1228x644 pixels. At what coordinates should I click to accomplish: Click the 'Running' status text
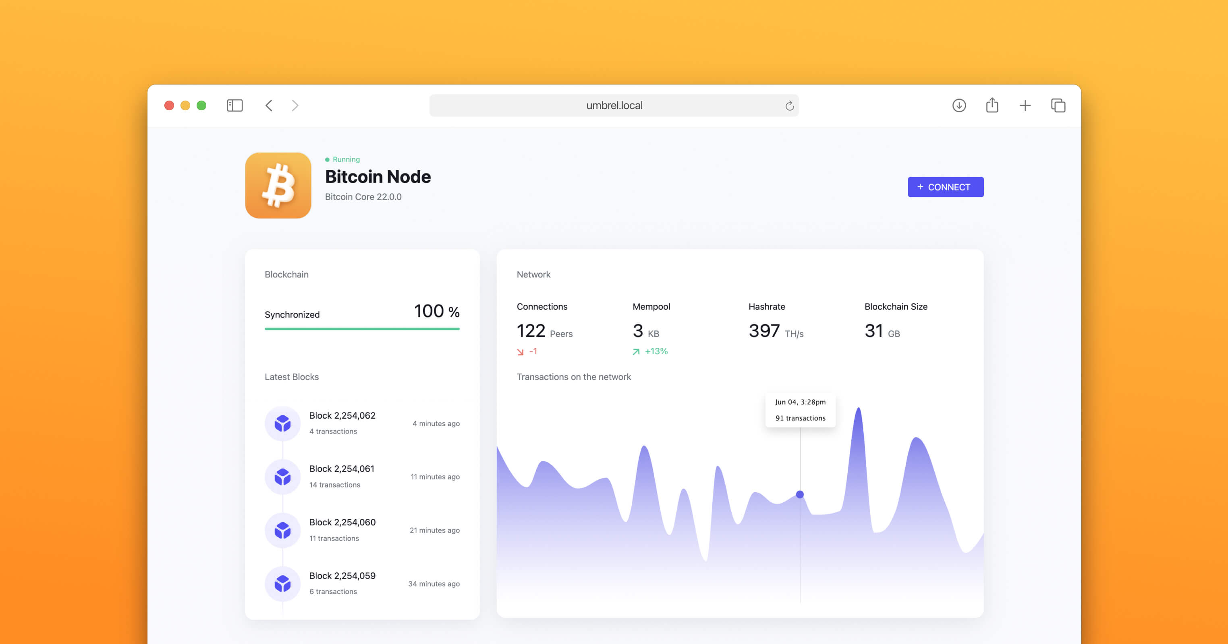(346, 159)
